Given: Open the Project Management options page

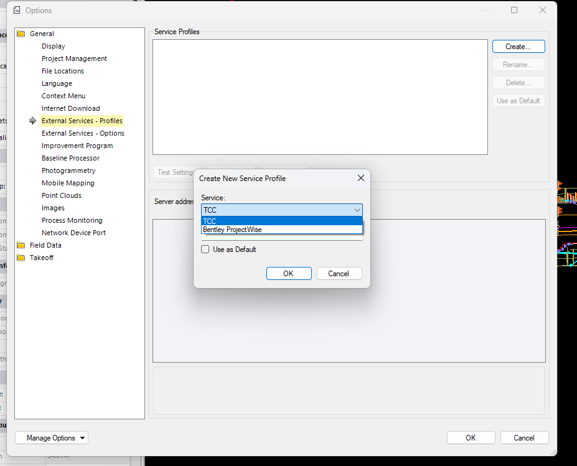Looking at the screenshot, I should (74, 58).
